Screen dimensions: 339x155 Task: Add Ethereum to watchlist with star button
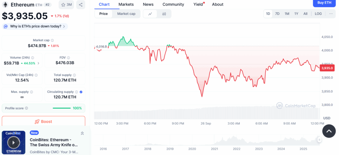(66, 5)
